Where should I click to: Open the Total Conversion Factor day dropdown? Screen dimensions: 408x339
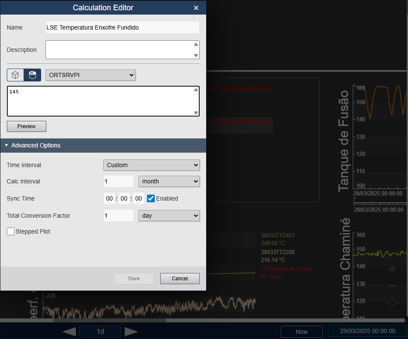(169, 216)
